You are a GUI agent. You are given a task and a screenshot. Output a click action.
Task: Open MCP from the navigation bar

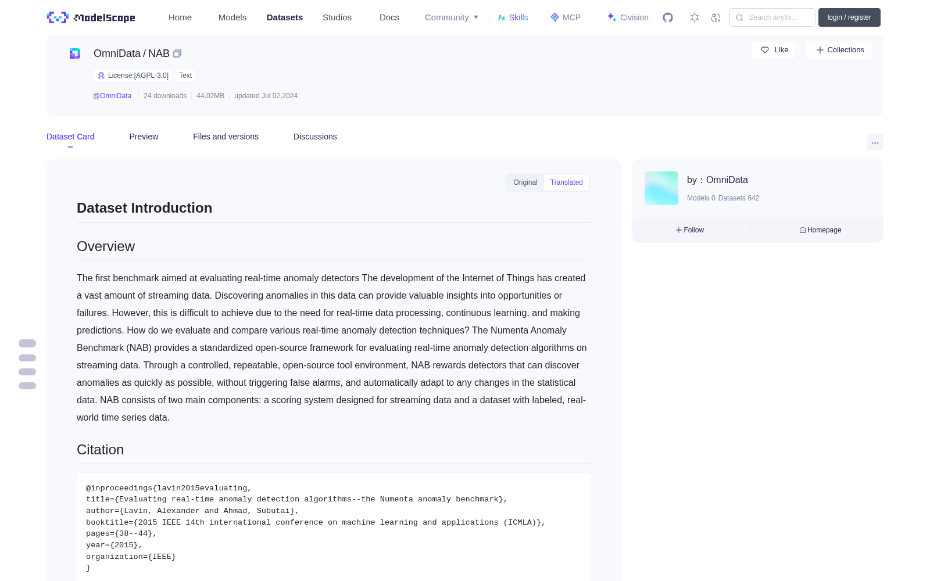click(x=566, y=17)
